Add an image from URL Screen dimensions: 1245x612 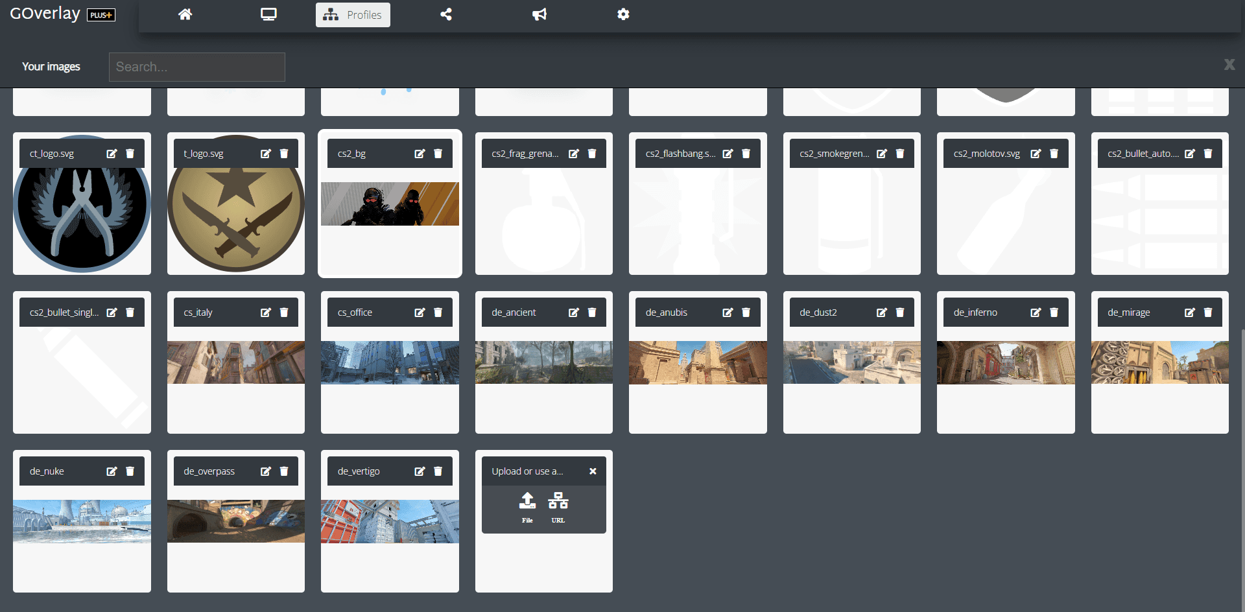558,507
